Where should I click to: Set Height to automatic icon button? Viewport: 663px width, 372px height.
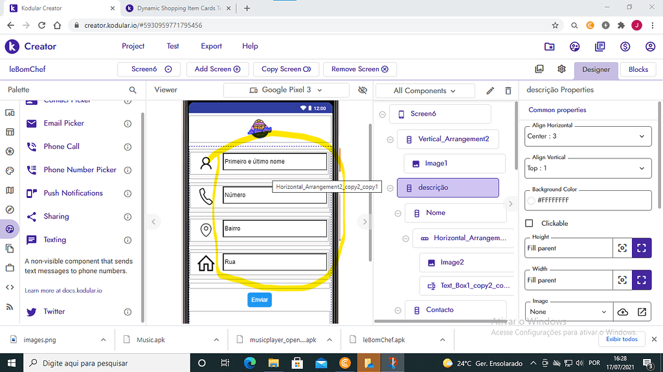(622, 248)
